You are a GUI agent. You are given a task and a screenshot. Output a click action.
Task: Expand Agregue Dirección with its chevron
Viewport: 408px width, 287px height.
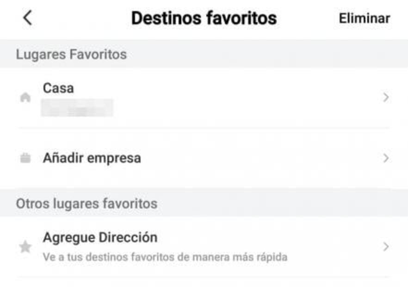386,247
